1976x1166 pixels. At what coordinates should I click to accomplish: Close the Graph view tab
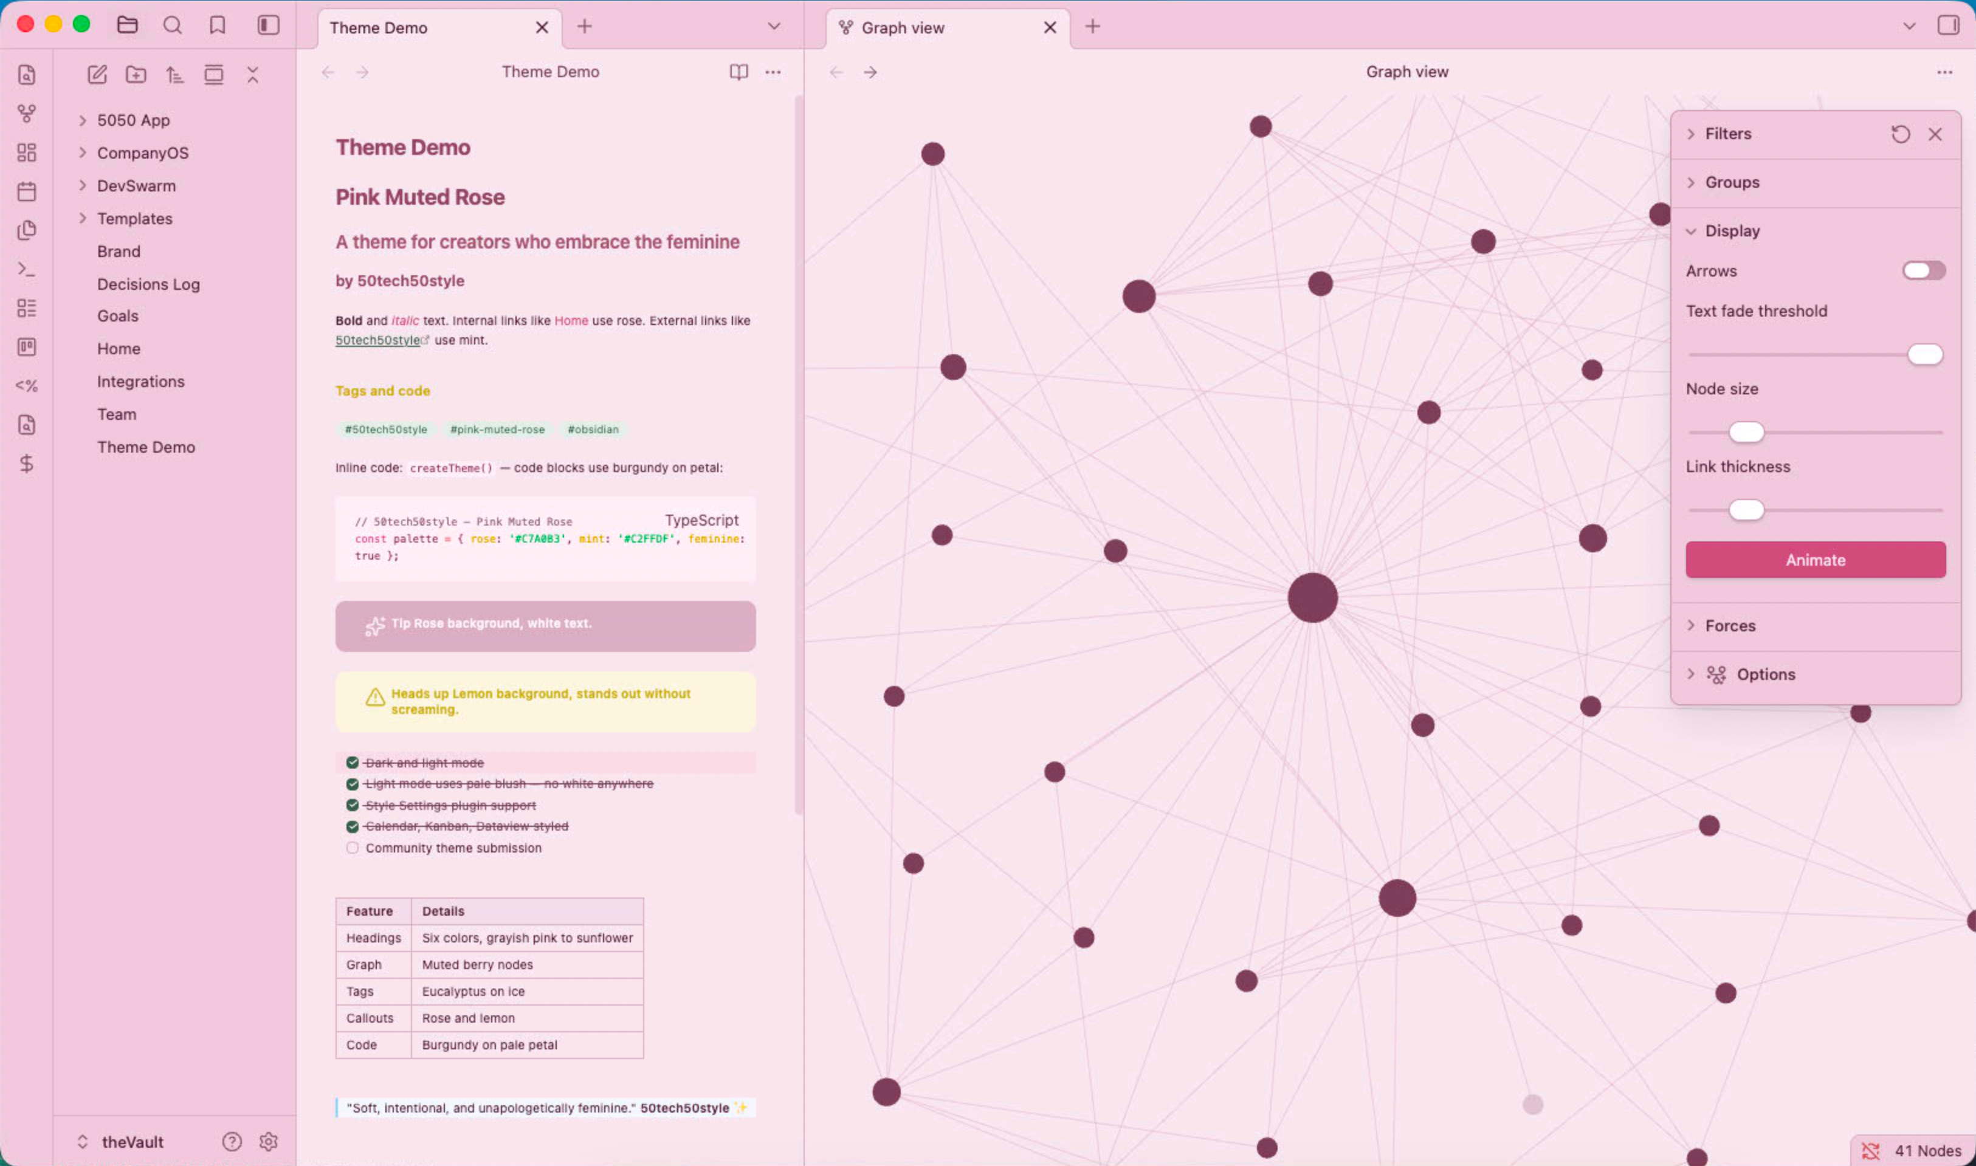(x=1050, y=27)
